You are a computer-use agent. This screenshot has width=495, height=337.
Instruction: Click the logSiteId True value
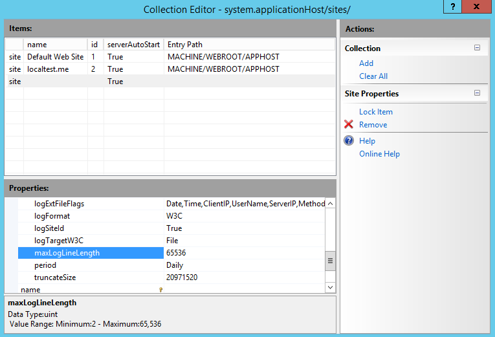(x=245, y=228)
